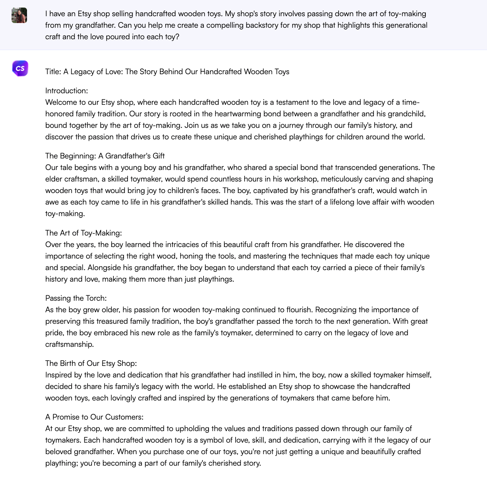Click 'The Beginning: A Grandfather's Gift' heading
This screenshot has height=479, width=487.
(105, 156)
